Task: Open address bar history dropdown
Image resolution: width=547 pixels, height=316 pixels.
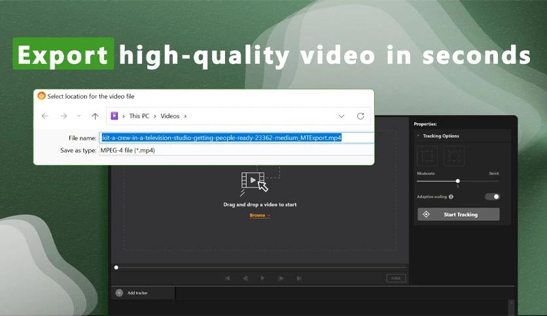Action: 341,116
